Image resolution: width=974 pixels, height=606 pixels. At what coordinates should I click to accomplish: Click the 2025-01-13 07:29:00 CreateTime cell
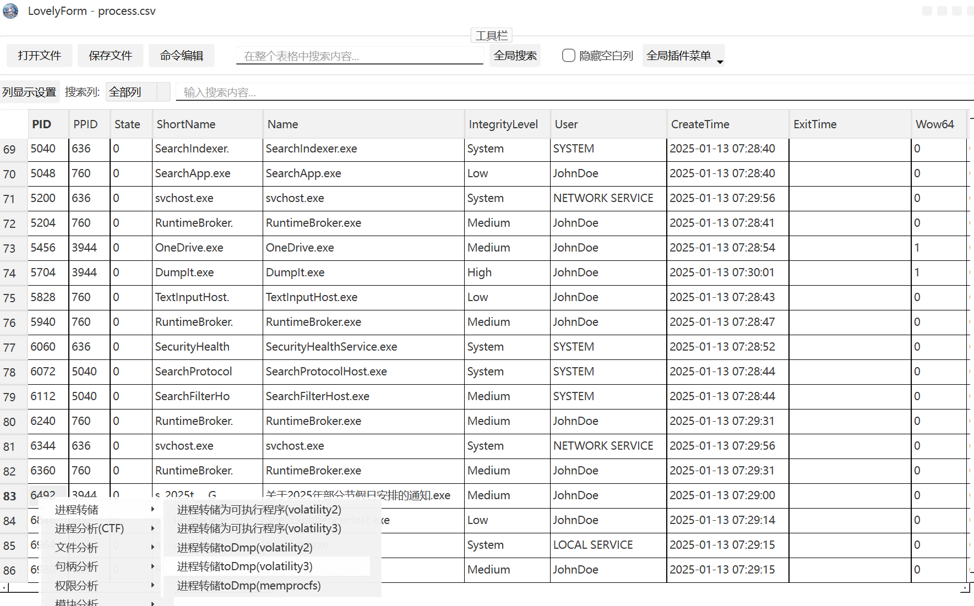click(728, 495)
